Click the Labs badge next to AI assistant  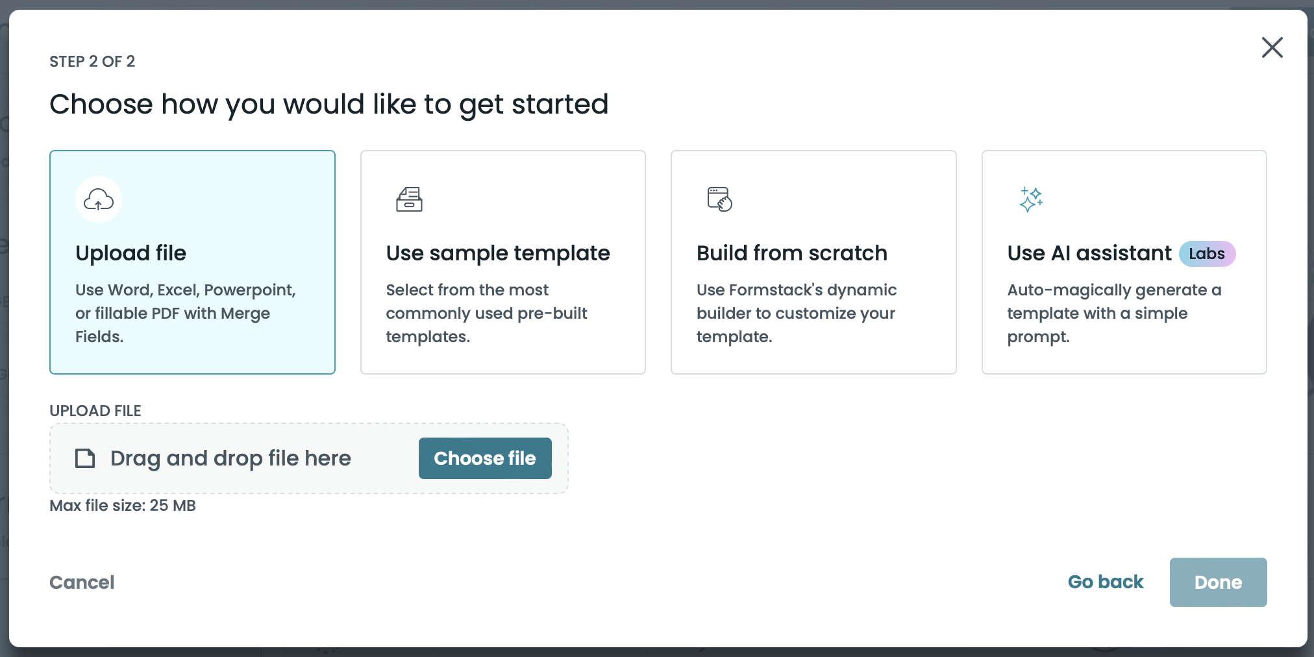tap(1207, 253)
